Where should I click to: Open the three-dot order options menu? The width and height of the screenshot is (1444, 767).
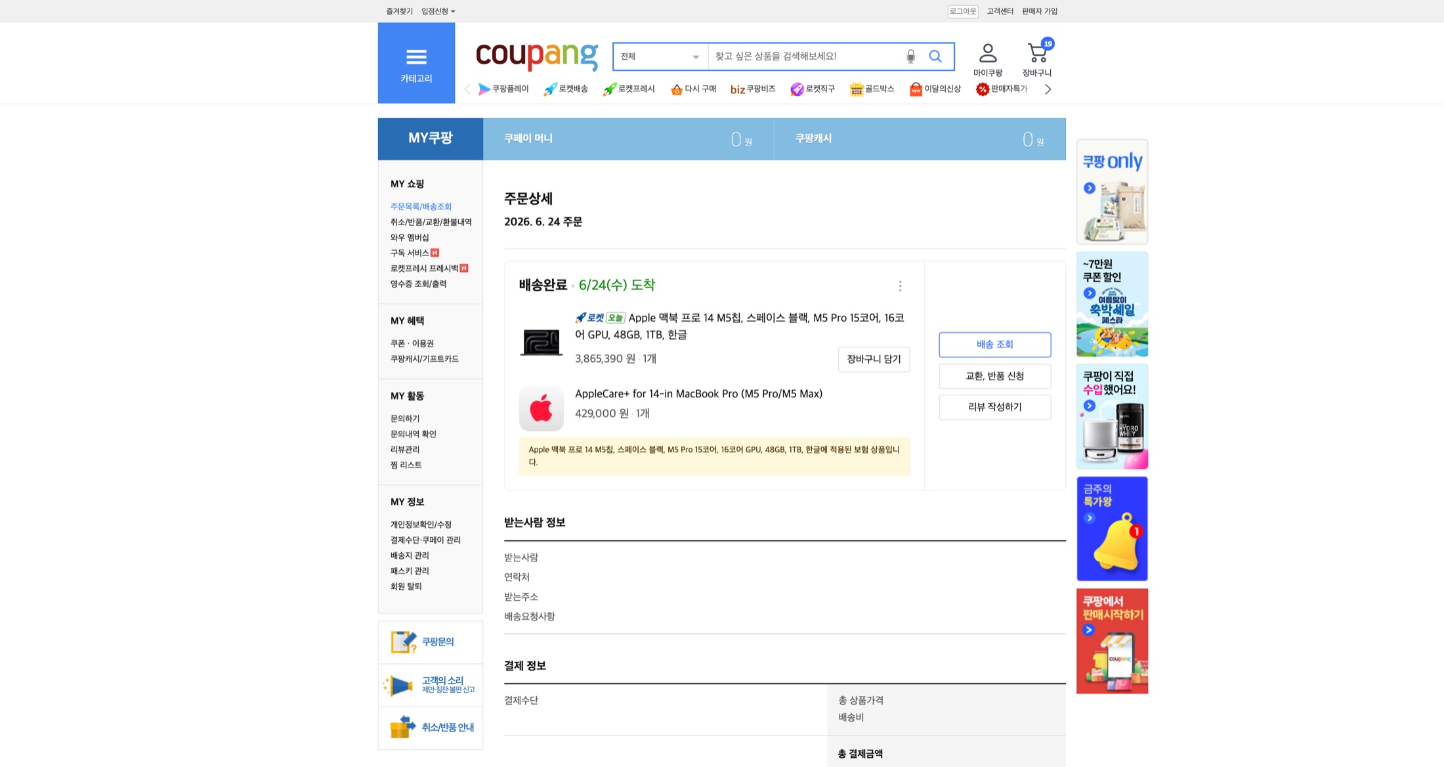(x=900, y=286)
